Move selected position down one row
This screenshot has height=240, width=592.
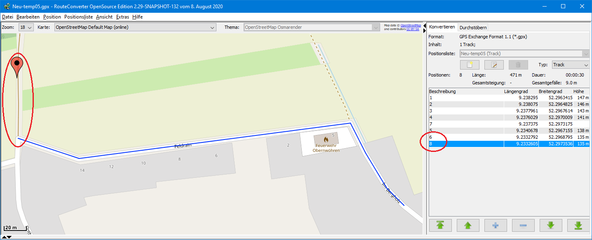coord(551,225)
